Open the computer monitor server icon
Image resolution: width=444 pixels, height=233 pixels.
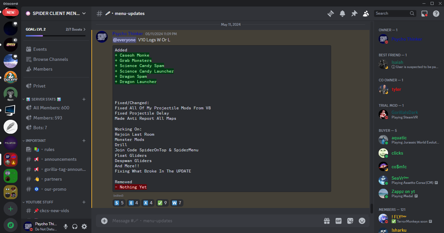pyautogui.click(x=10, y=110)
